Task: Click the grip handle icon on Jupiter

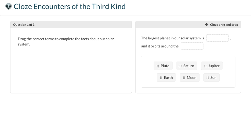Action: click(206, 66)
